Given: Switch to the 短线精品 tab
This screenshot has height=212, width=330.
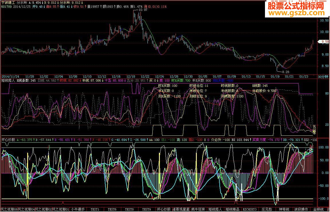Looking at the screenshot, I should click(233, 209).
